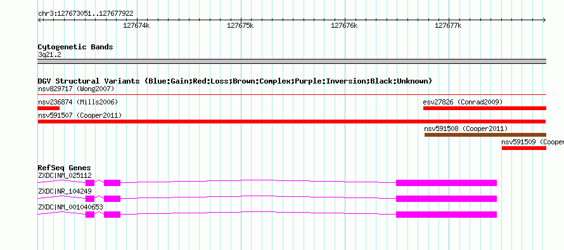
Task: Click the long intron line of ZXDC|NM_025112
Action: (x=259, y=181)
